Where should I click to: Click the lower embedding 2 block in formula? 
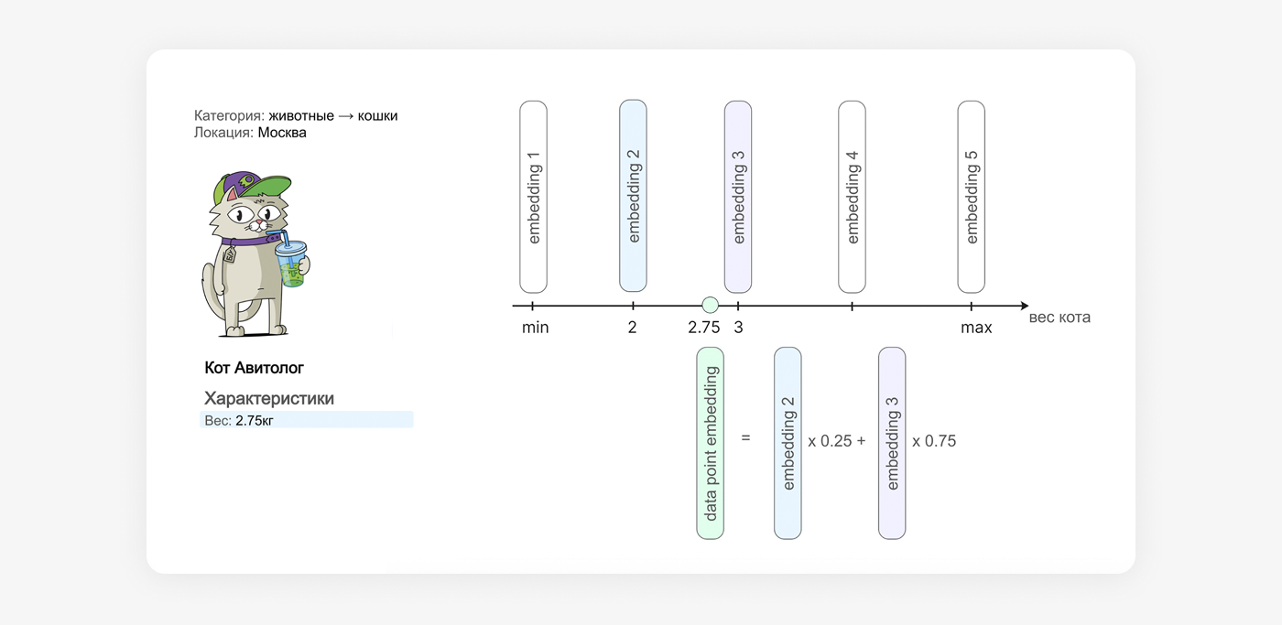788,443
